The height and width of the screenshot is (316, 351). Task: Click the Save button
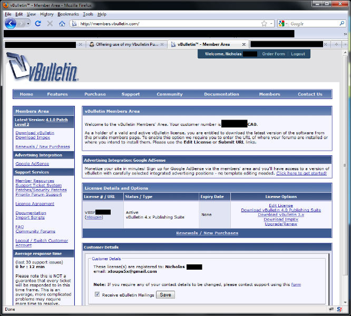pos(165,295)
